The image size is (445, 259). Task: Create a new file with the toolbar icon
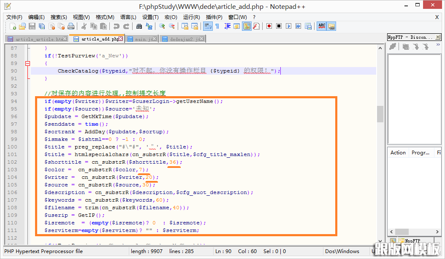pyautogui.click(x=13, y=26)
